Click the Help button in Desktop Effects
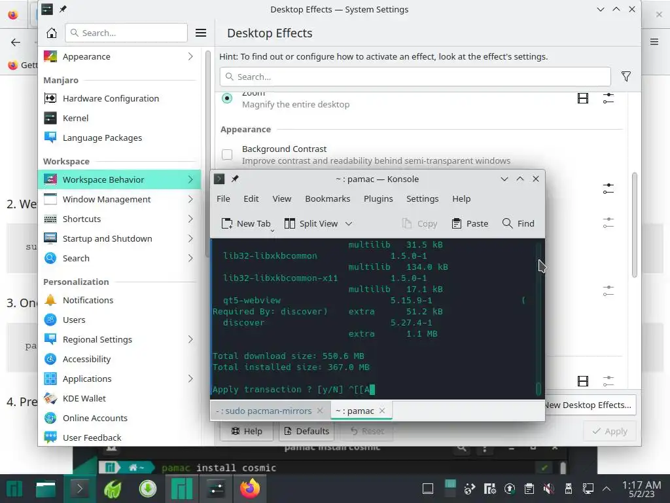The width and height of the screenshot is (670, 503). point(247,431)
